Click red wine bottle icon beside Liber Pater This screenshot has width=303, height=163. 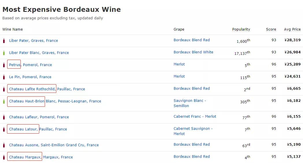click(4, 41)
